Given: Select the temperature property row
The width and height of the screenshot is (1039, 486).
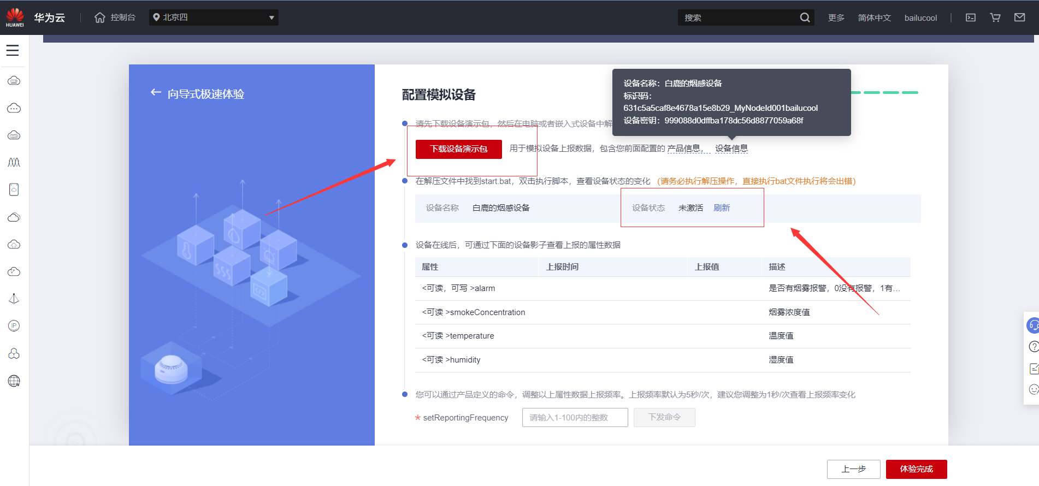Looking at the screenshot, I should pos(663,336).
